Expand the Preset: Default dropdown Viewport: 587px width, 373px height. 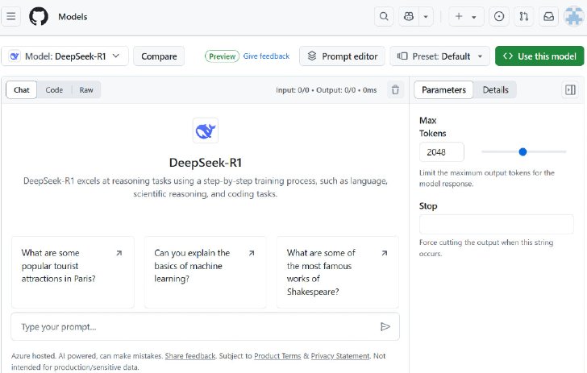(x=439, y=56)
